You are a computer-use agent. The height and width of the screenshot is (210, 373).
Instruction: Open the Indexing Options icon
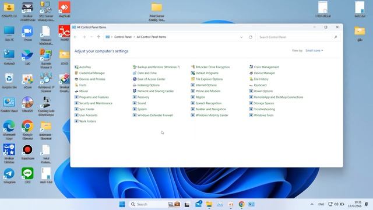tap(135, 85)
